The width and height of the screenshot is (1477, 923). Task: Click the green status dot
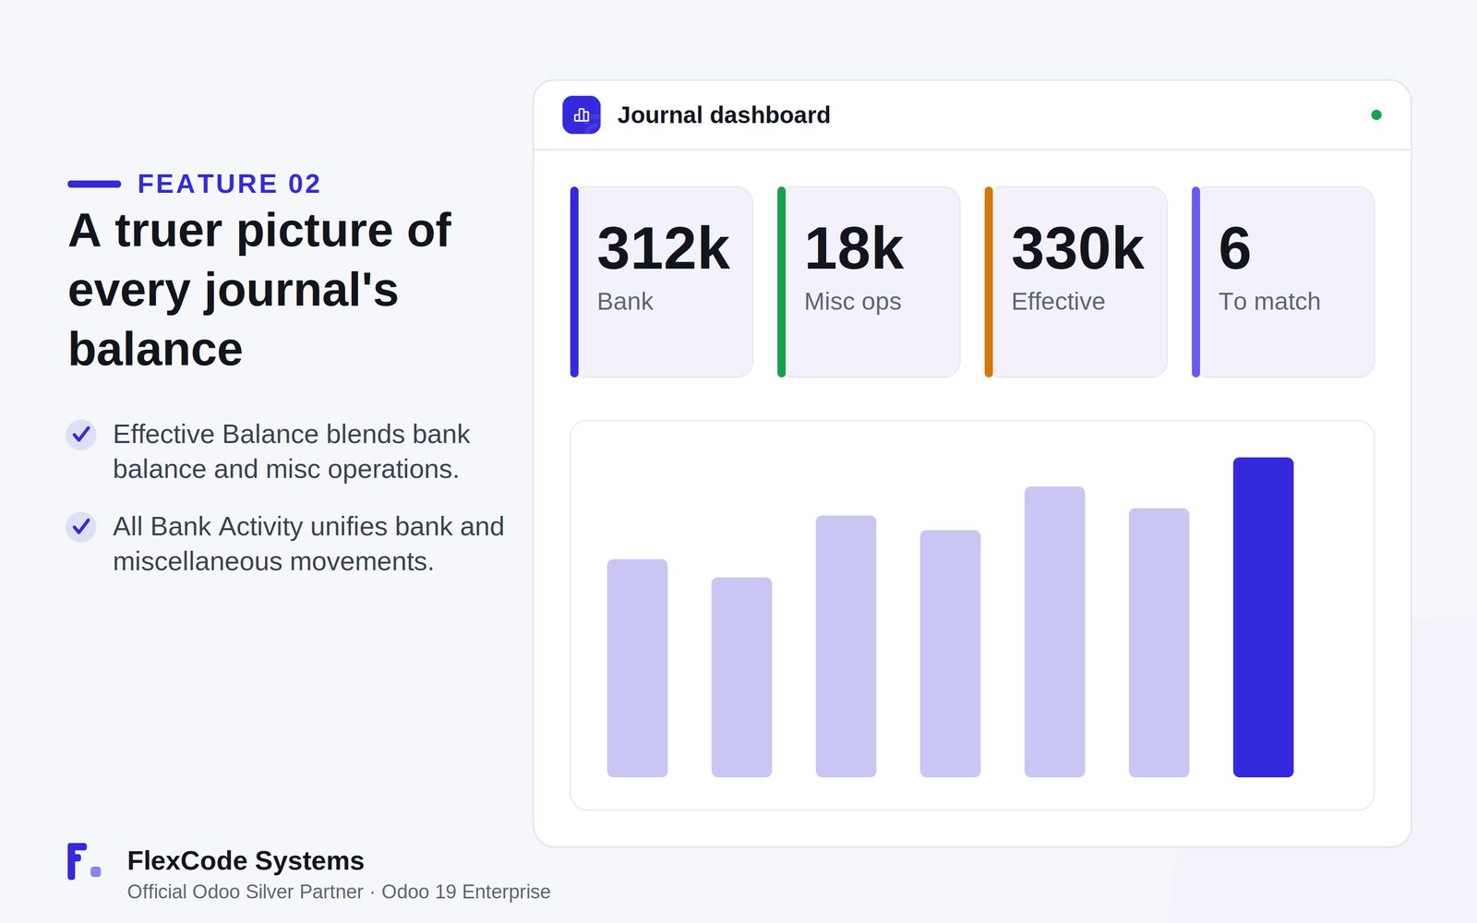tap(1376, 115)
